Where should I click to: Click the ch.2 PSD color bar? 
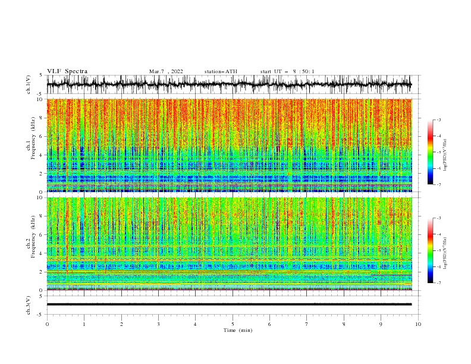point(431,250)
